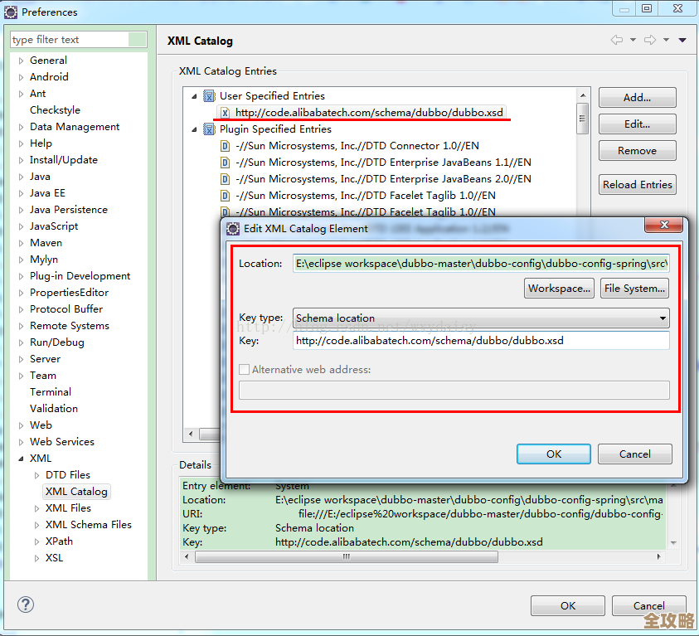The width and height of the screenshot is (699, 636).
Task: Click the DTD icon beside the Connector 1.0 entry
Action: (224, 146)
